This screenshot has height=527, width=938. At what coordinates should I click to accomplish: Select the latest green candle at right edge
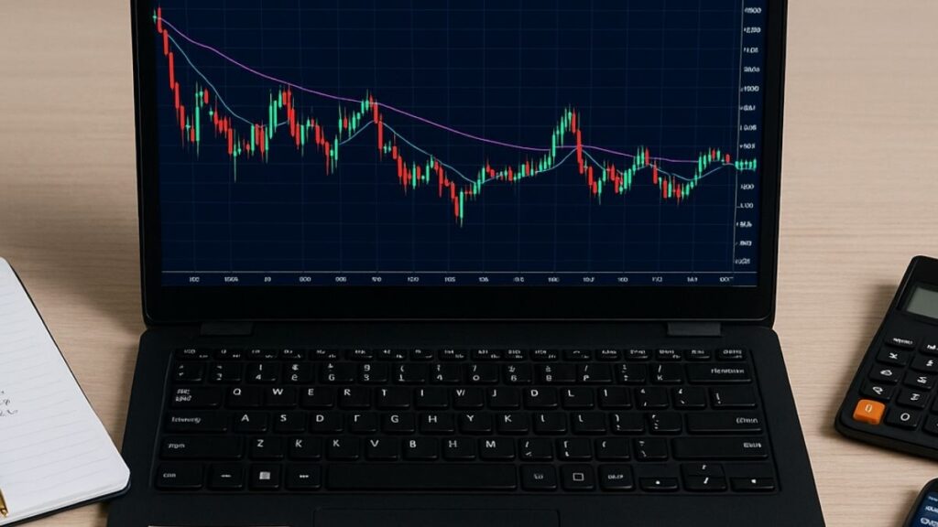click(751, 165)
